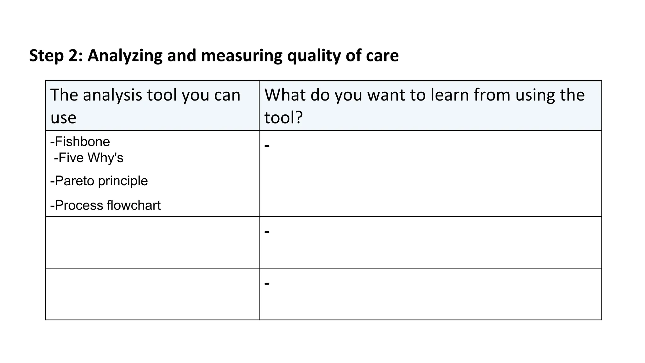Click the word 'measuring' in the heading
645x363 pixels.
pyautogui.click(x=242, y=56)
